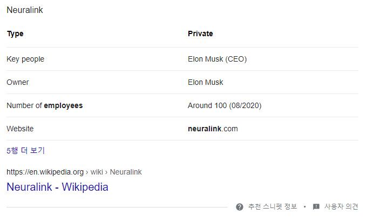Click the neuralink.com website value
The height and width of the screenshot is (221, 367).
(x=213, y=129)
